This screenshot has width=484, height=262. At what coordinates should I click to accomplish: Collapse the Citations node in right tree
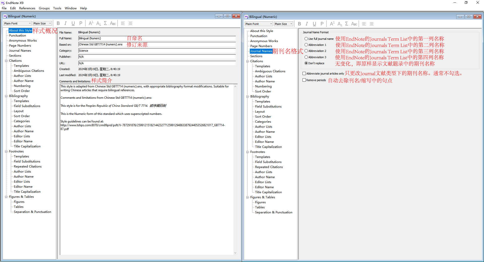tap(248, 61)
